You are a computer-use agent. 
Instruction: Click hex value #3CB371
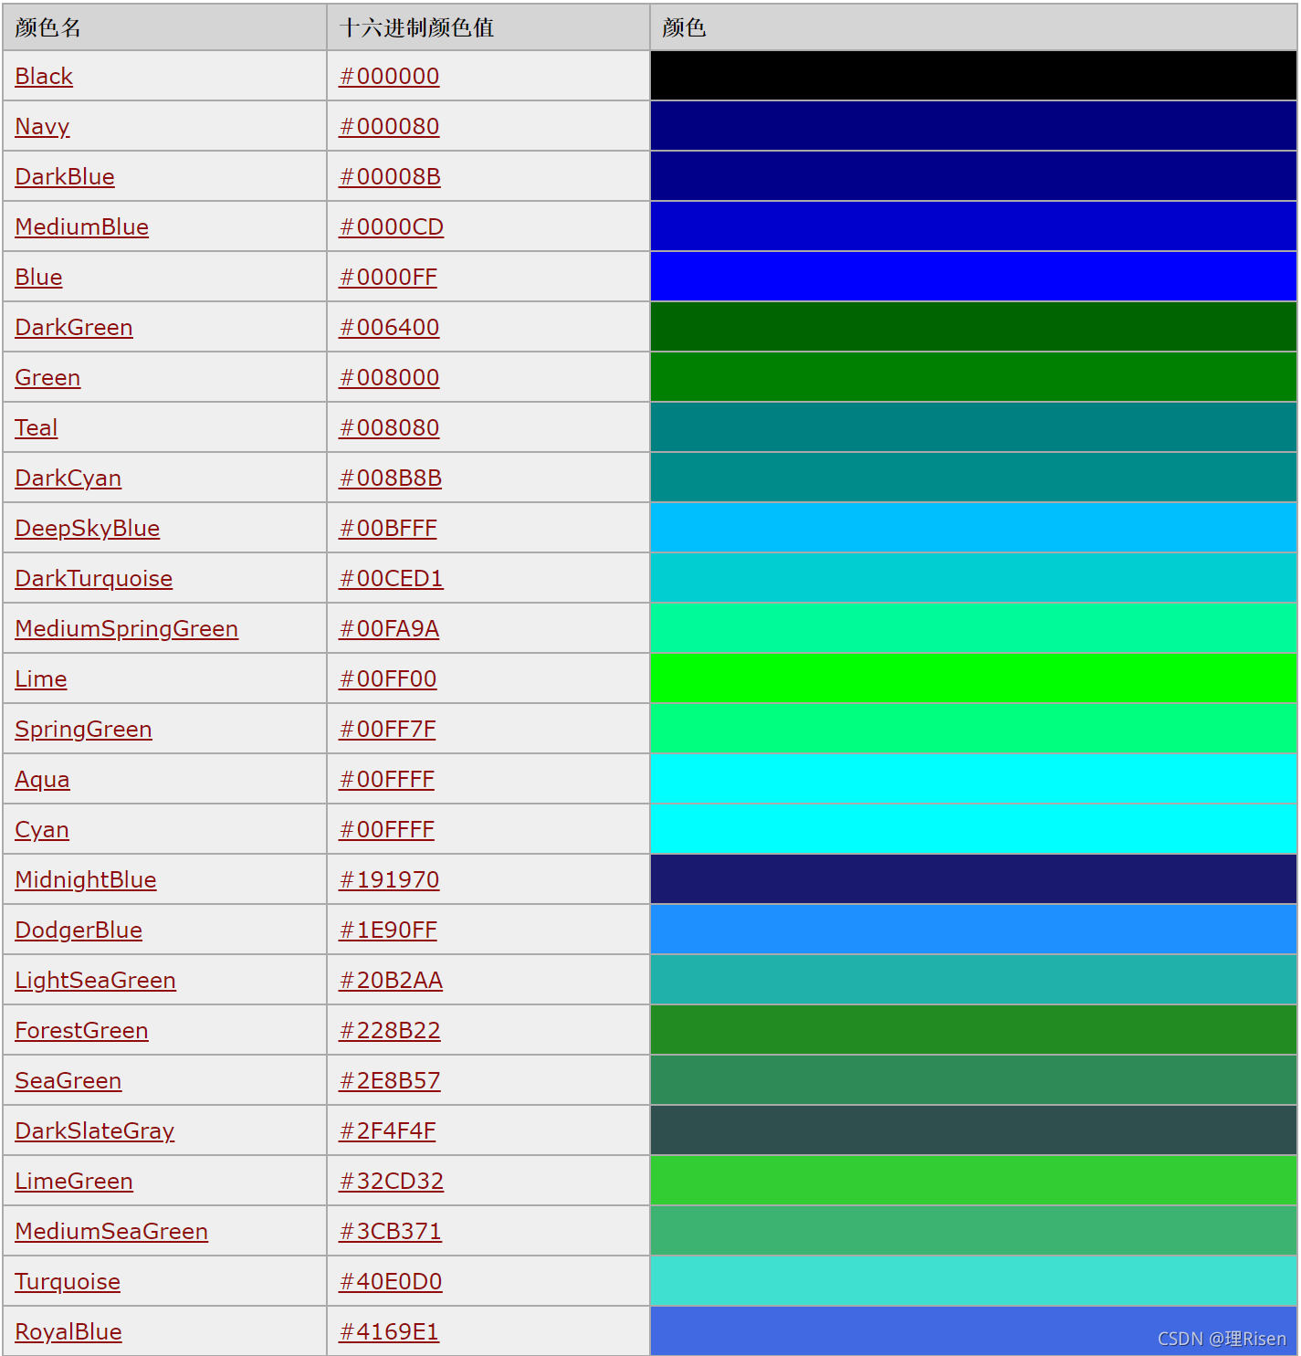click(391, 1232)
